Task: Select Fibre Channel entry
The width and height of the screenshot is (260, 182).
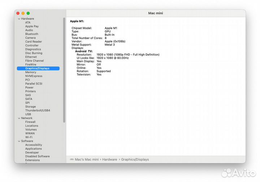Action: (x=35, y=61)
